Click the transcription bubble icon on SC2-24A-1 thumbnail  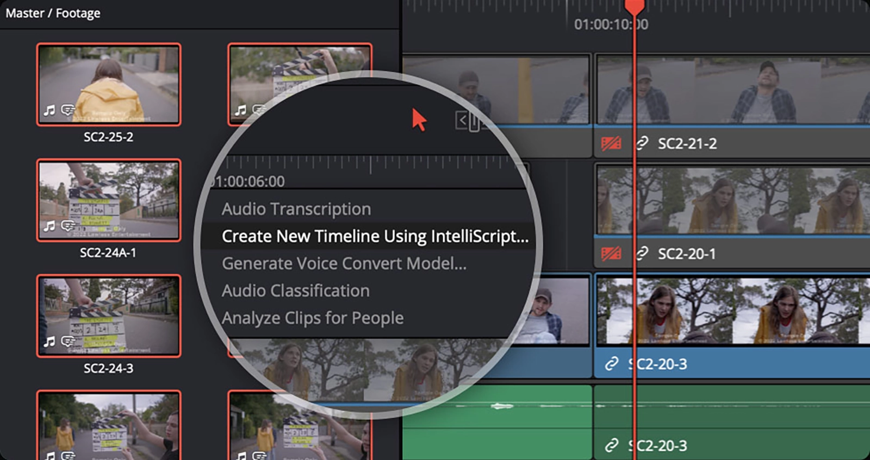(68, 226)
